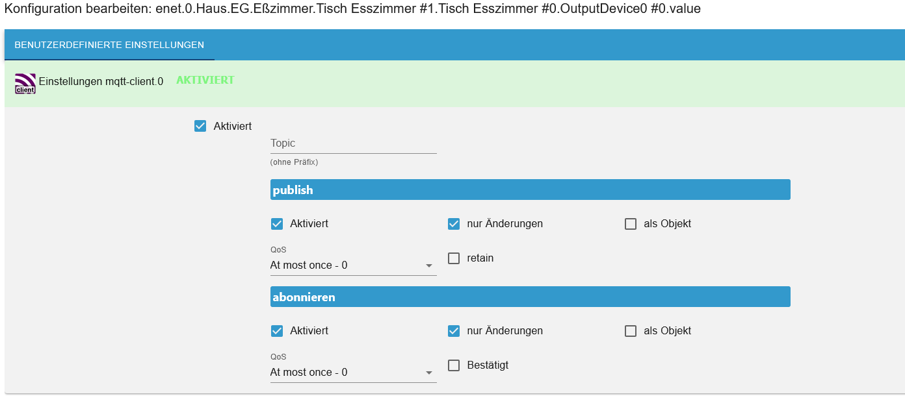Open the abonnieren QoS dropdown
Viewport: 905px width, 418px height.
click(x=352, y=373)
